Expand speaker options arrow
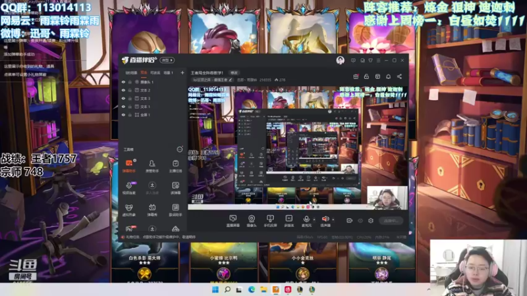The image size is (527, 296). pos(333,220)
